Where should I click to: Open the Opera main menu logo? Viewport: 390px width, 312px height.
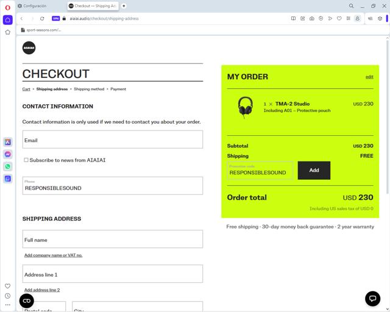coord(8,8)
